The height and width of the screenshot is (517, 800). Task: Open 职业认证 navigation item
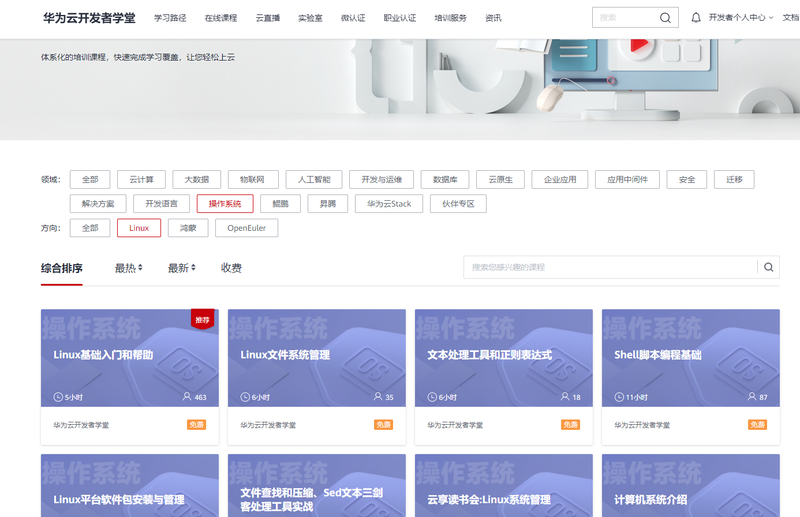[x=400, y=18]
